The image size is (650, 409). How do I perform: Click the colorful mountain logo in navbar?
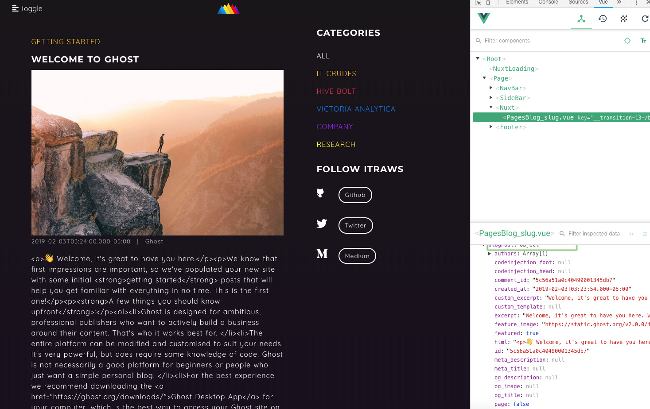click(x=229, y=8)
